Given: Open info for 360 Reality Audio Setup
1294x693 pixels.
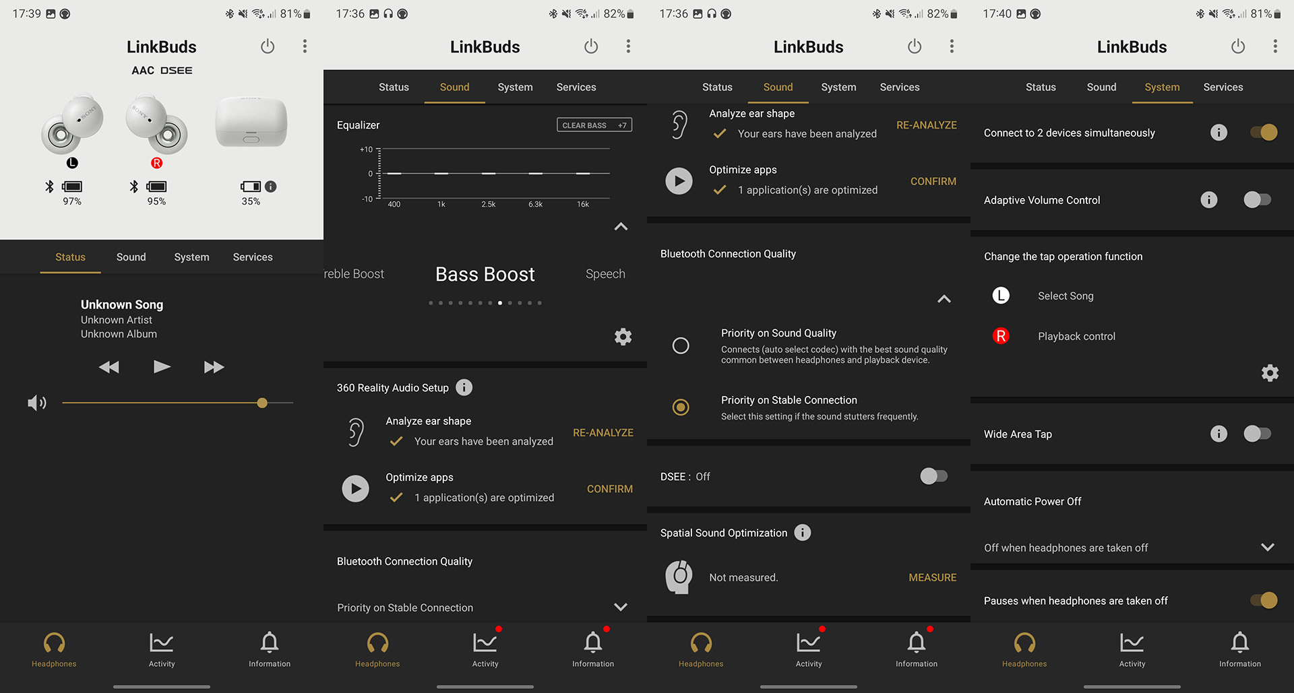Looking at the screenshot, I should [464, 387].
